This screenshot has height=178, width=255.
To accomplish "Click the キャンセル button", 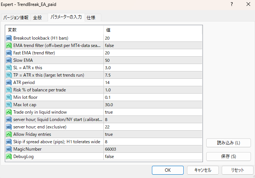I will click(203, 170).
